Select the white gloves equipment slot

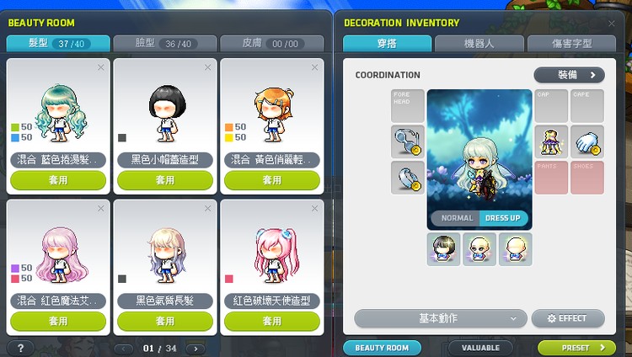587,141
